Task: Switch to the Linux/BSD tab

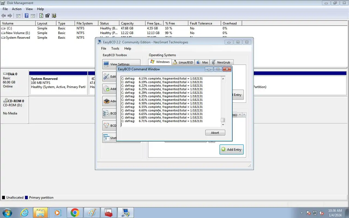Action: pos(183,62)
